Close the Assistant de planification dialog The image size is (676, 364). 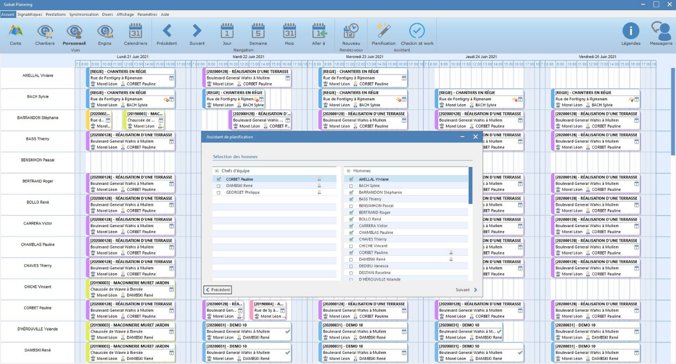(475, 137)
